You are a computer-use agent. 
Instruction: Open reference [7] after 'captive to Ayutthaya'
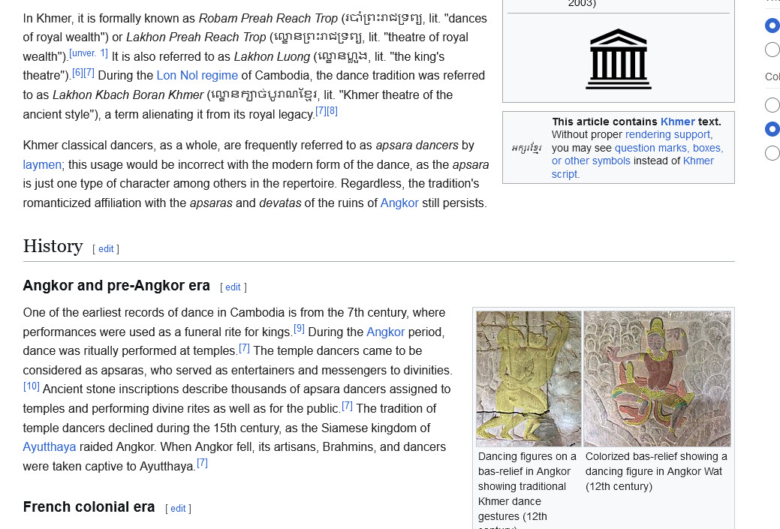(x=203, y=464)
